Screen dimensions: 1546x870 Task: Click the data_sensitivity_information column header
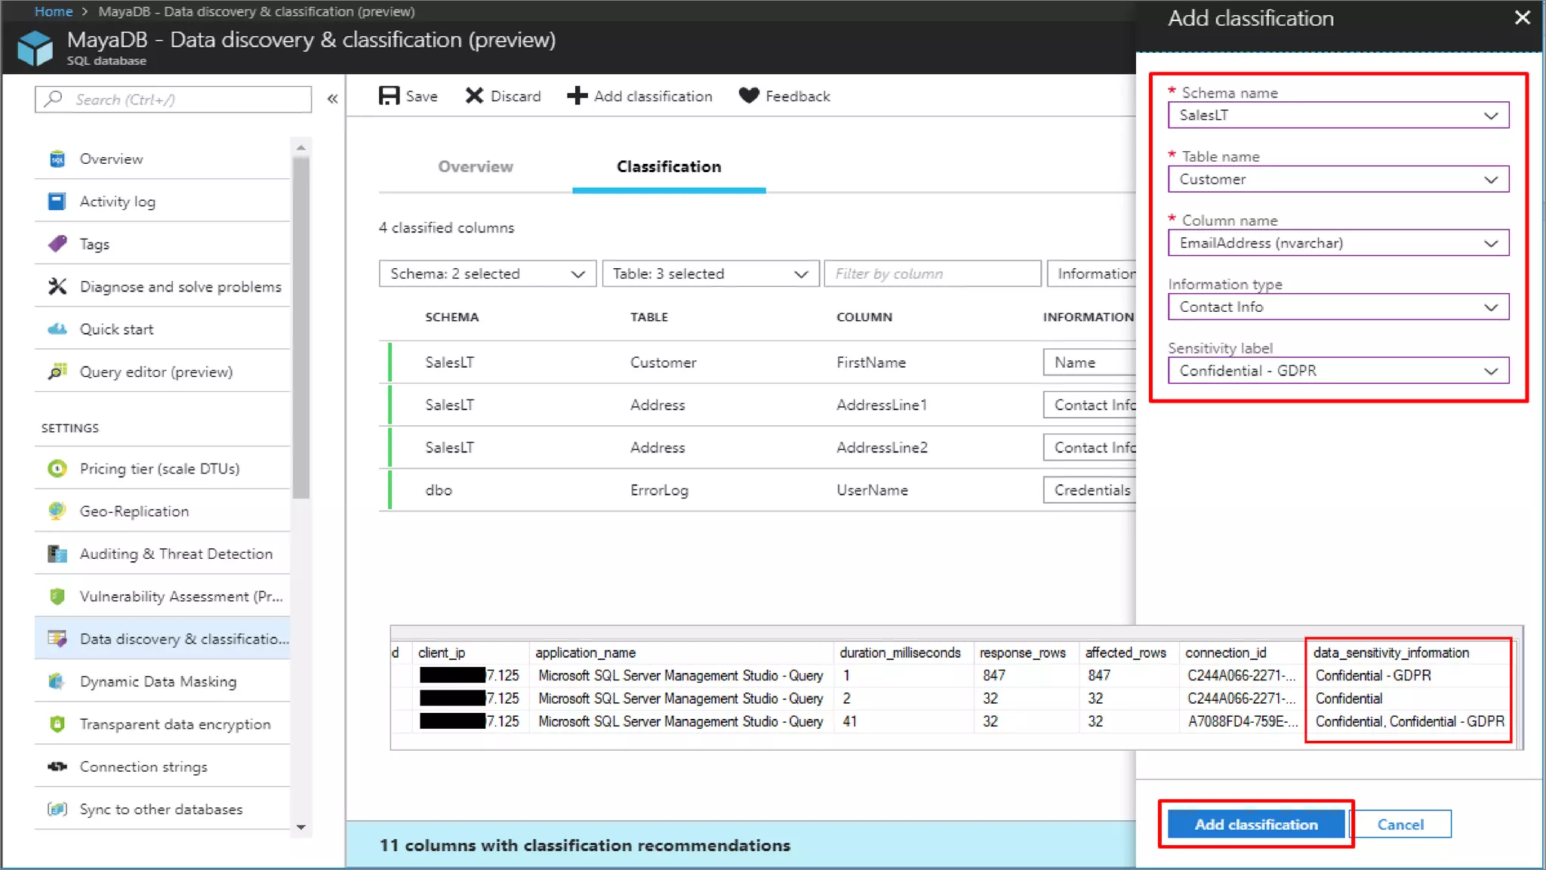click(1391, 652)
